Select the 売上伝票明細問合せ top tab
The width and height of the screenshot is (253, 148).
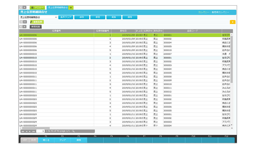tap(57, 8)
